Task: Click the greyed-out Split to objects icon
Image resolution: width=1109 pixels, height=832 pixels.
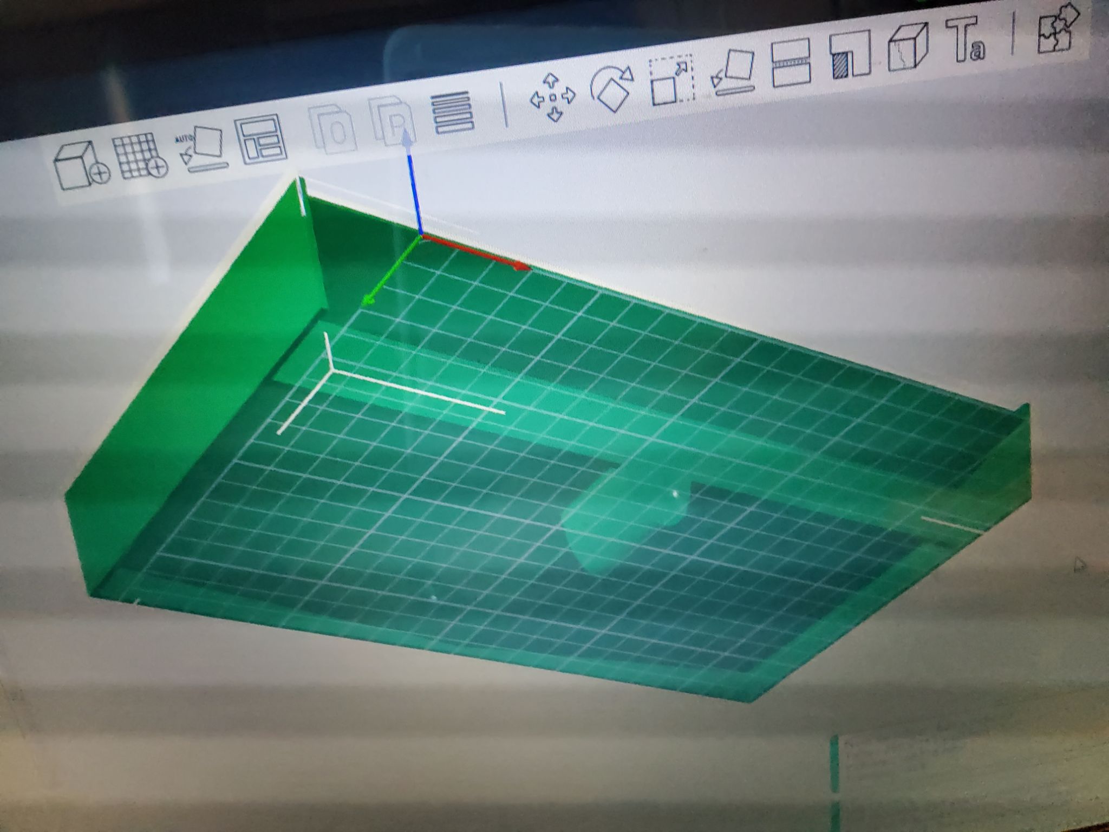Action: pyautogui.click(x=332, y=129)
